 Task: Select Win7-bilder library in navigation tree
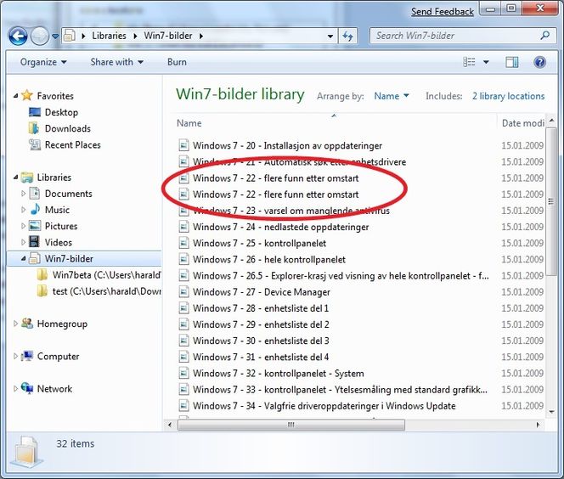[x=84, y=258]
